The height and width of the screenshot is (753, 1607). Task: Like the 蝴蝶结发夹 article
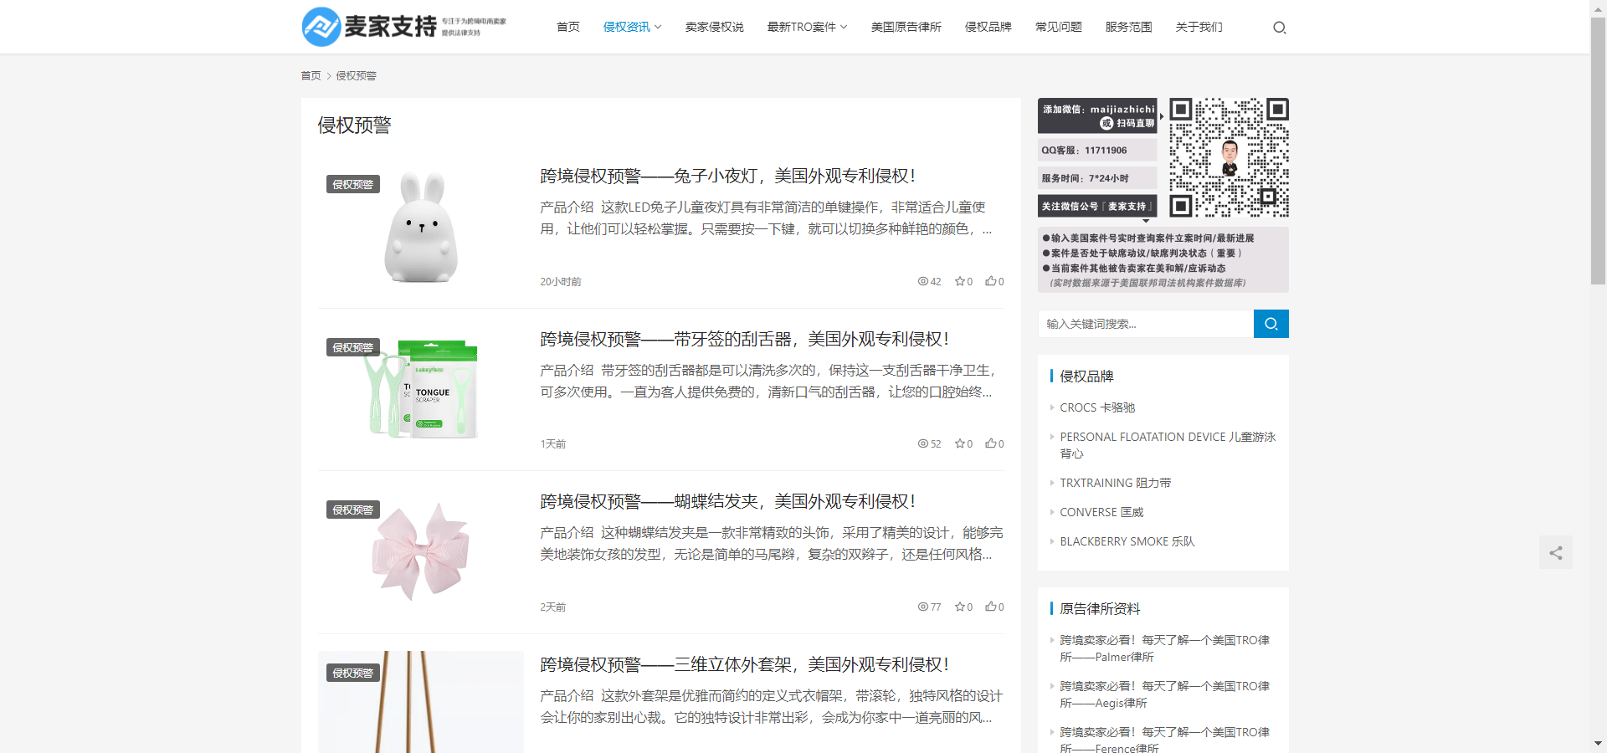click(990, 607)
